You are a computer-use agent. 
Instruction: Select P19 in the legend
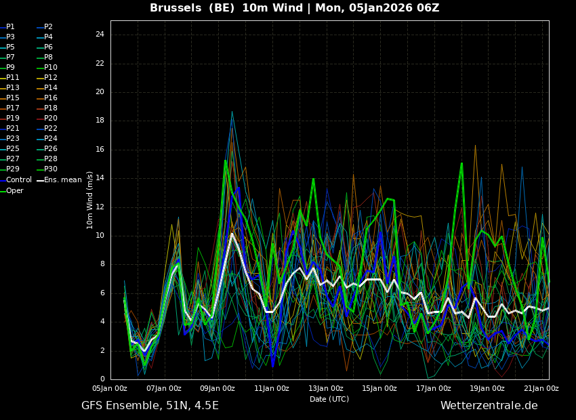coord(9,119)
